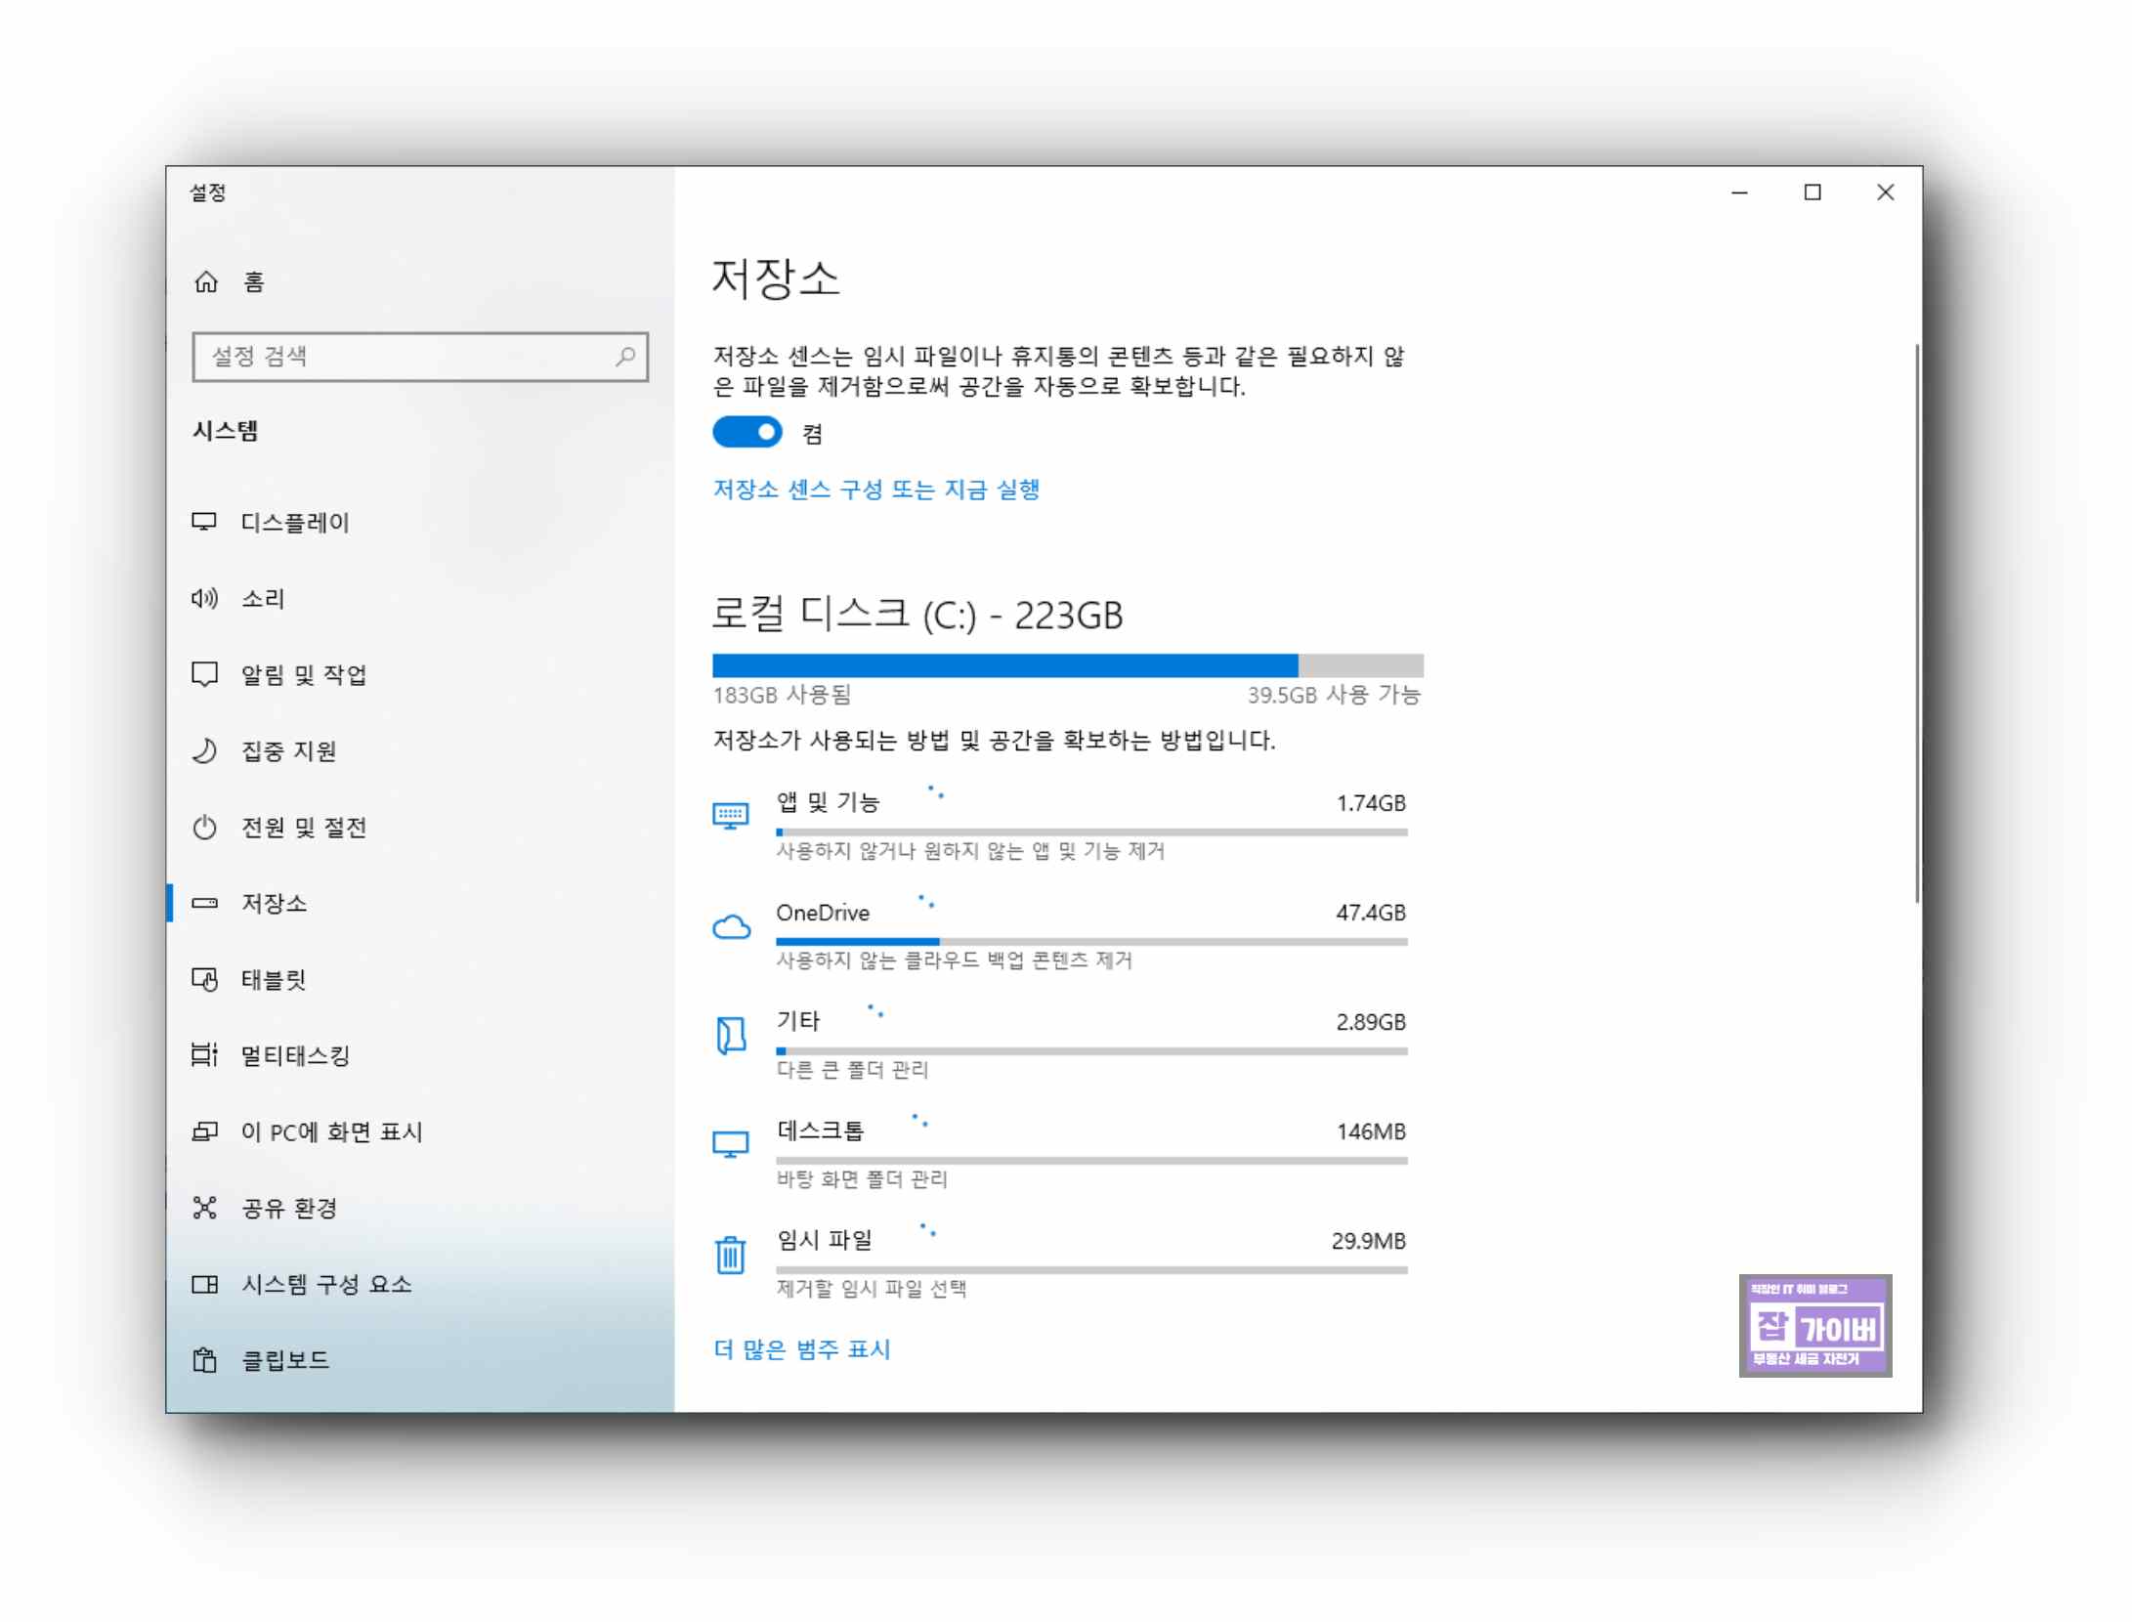
Task: Click 더 많은 범주 표시 link
Action: coord(801,1349)
